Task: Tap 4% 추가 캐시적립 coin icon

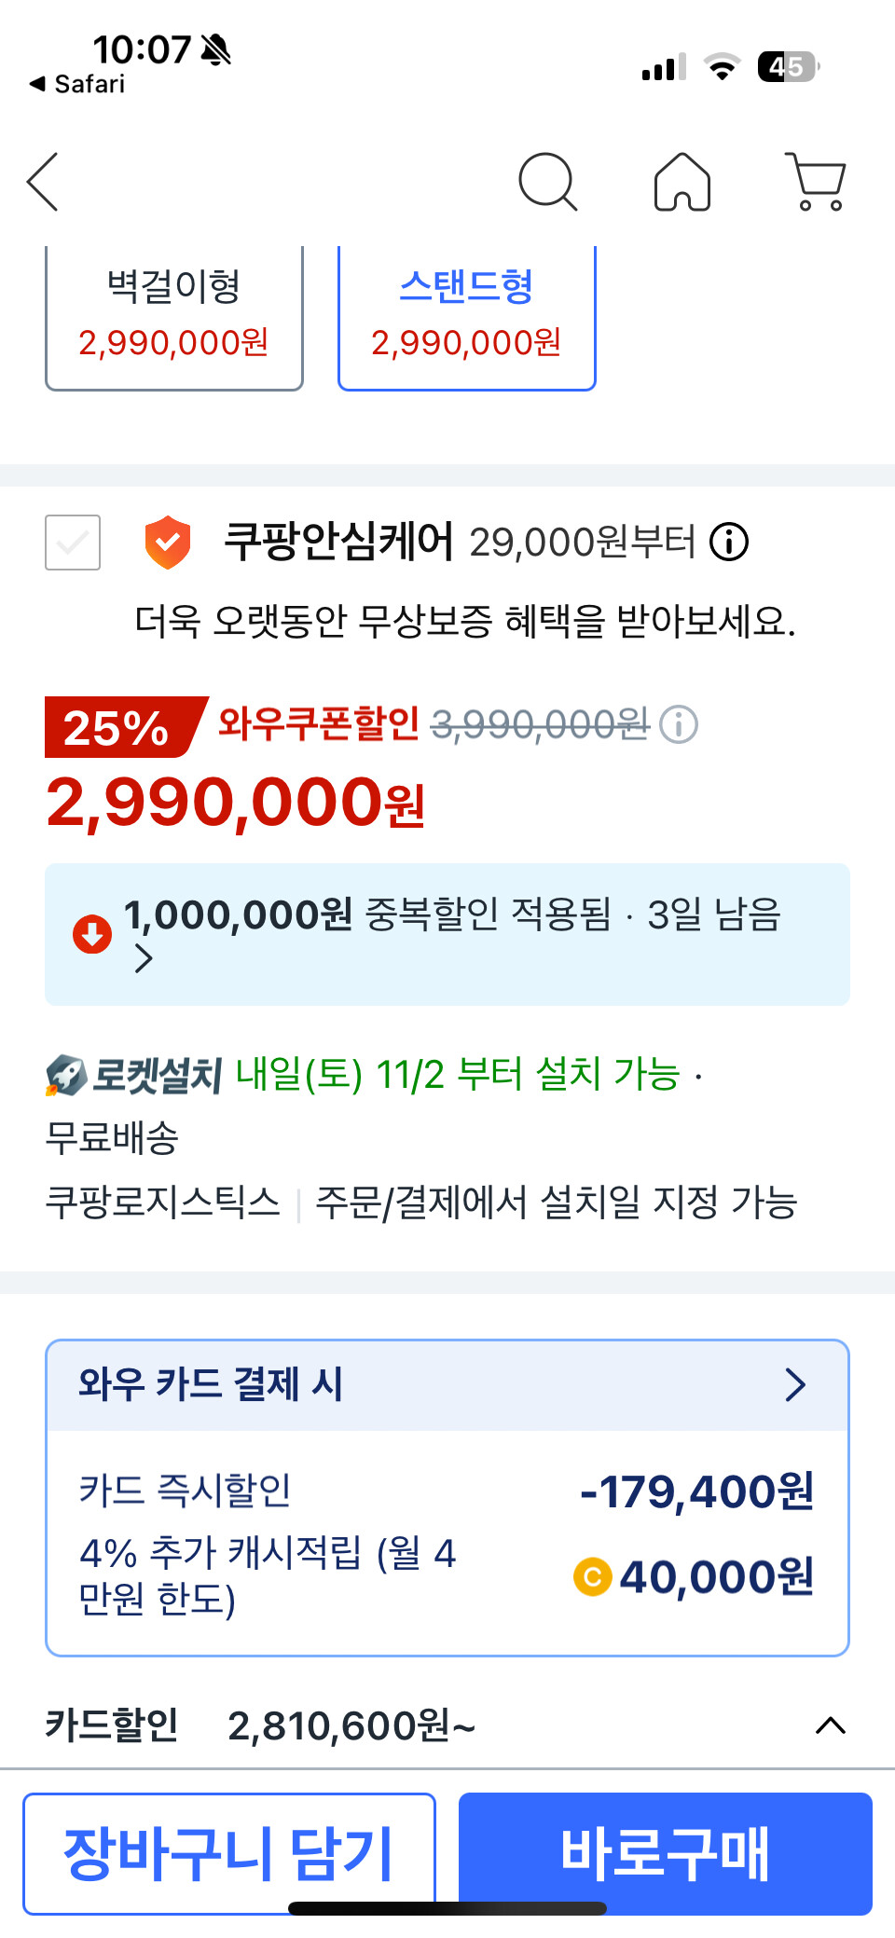Action: (593, 1577)
